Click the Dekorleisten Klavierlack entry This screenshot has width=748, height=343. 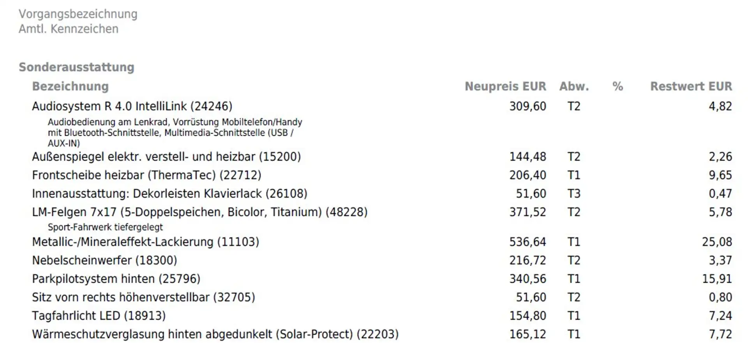(169, 194)
